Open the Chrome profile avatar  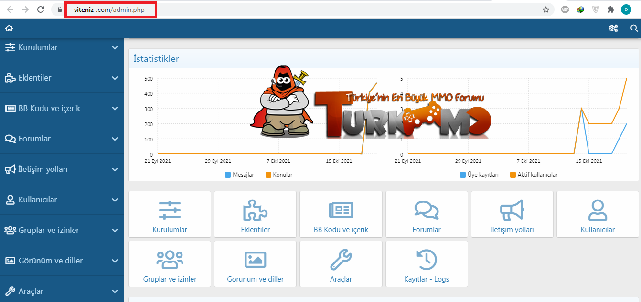626,10
